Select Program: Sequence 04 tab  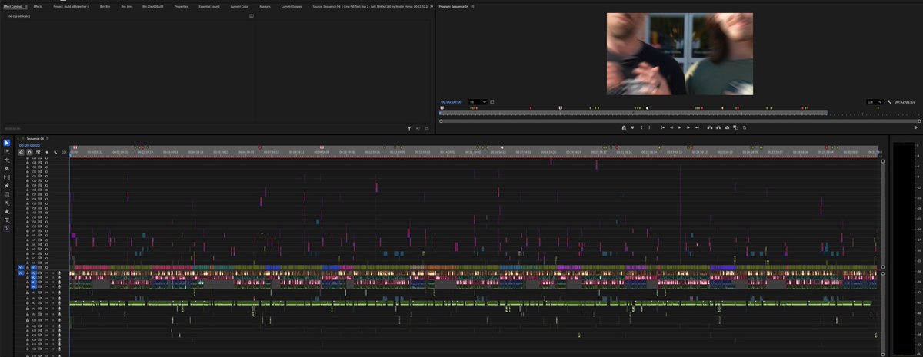[x=454, y=6]
